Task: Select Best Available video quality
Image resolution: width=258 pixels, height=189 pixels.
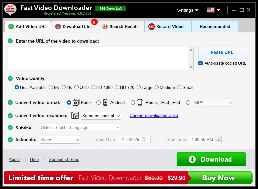Action: pos(17,87)
